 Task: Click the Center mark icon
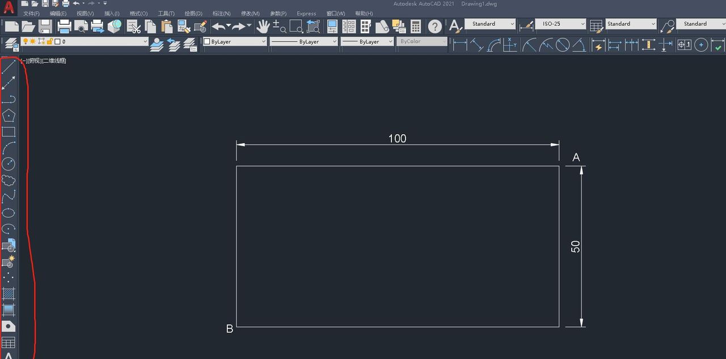click(702, 45)
